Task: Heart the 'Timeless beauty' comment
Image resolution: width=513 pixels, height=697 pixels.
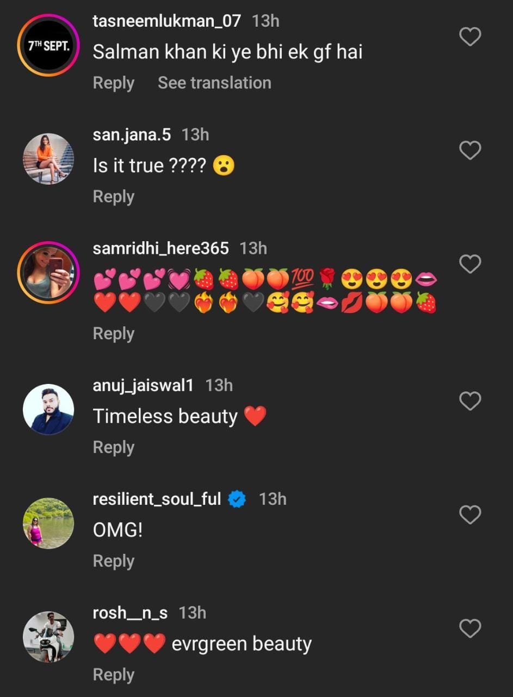Action: (470, 401)
